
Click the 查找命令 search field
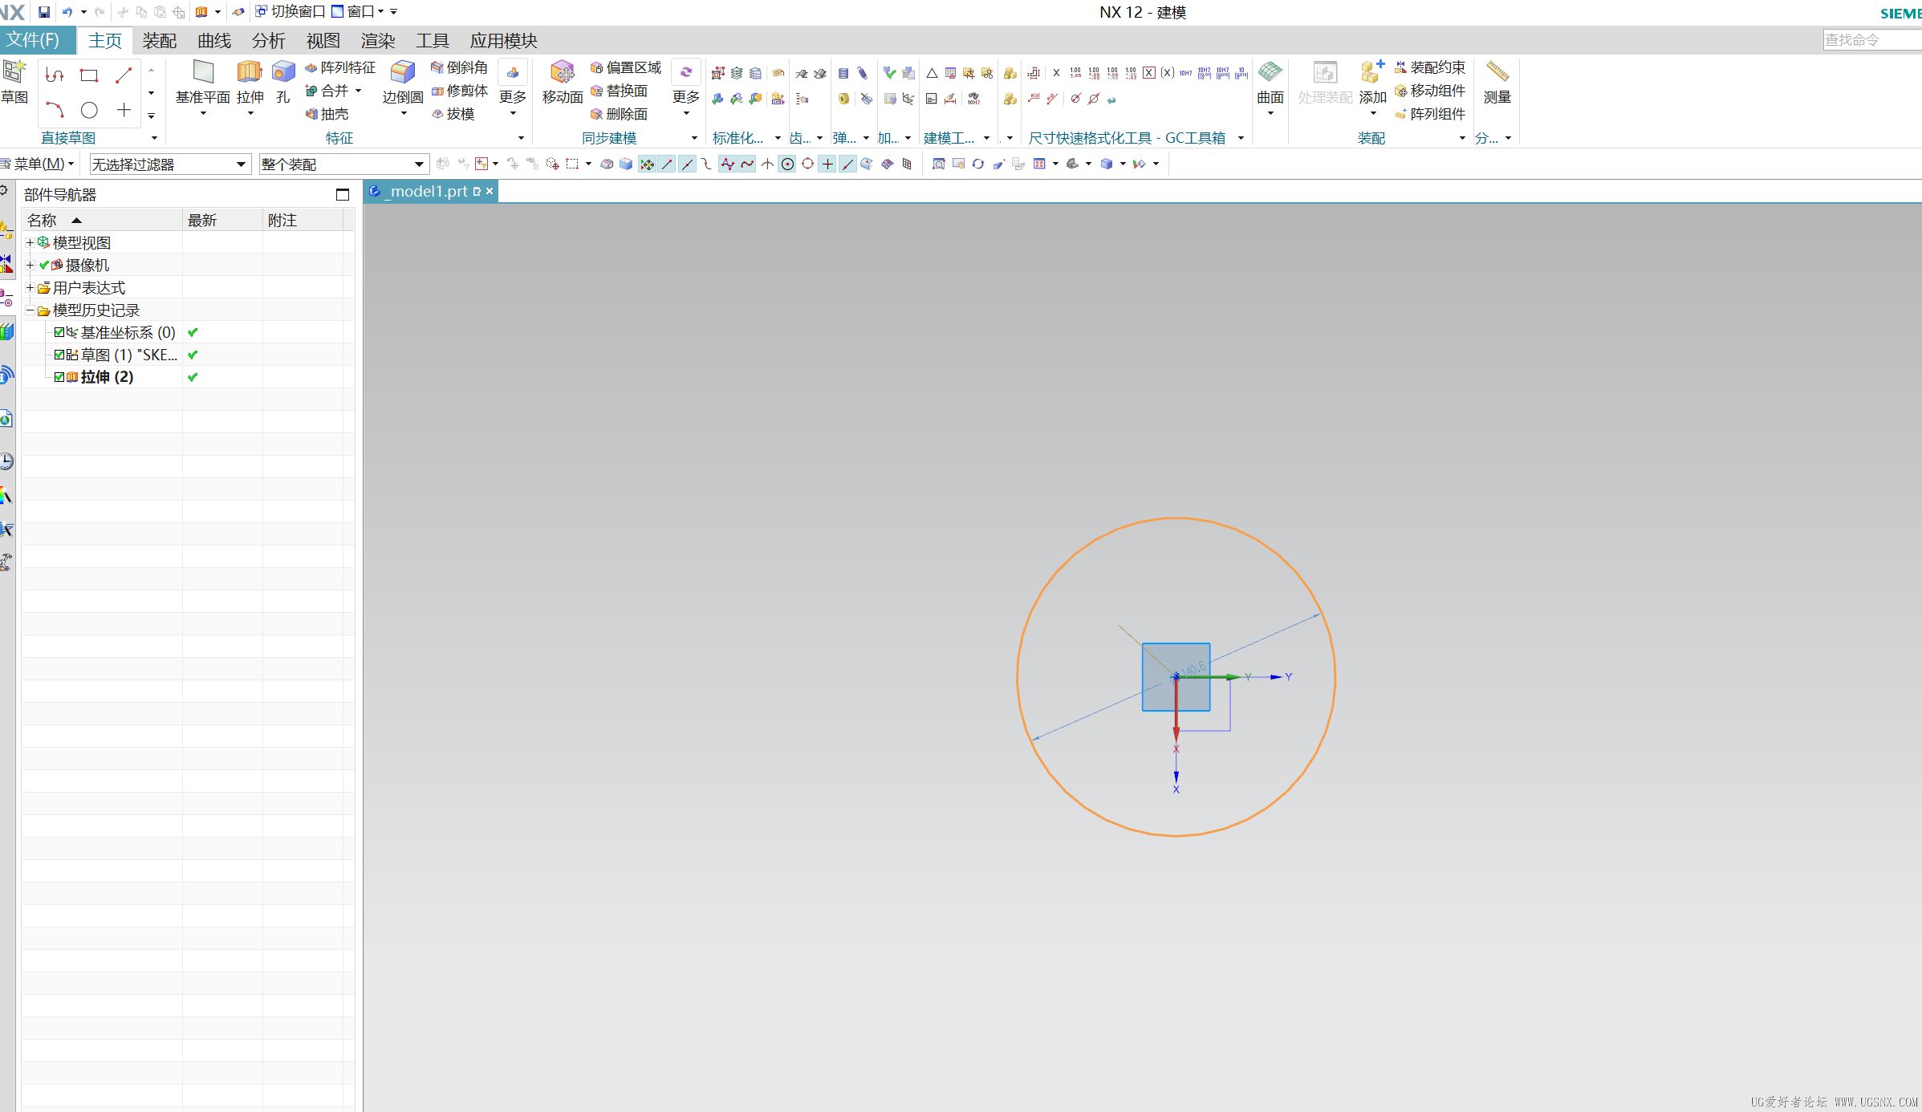coord(1872,40)
